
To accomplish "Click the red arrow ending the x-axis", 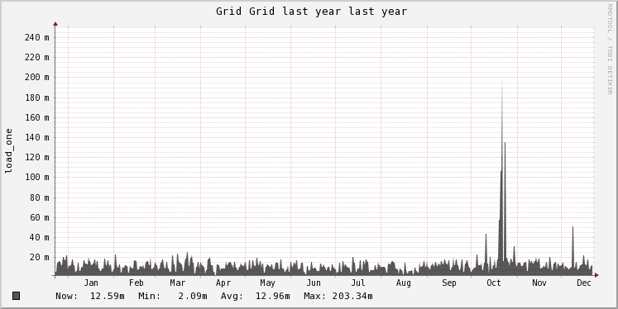I will 596,275.
